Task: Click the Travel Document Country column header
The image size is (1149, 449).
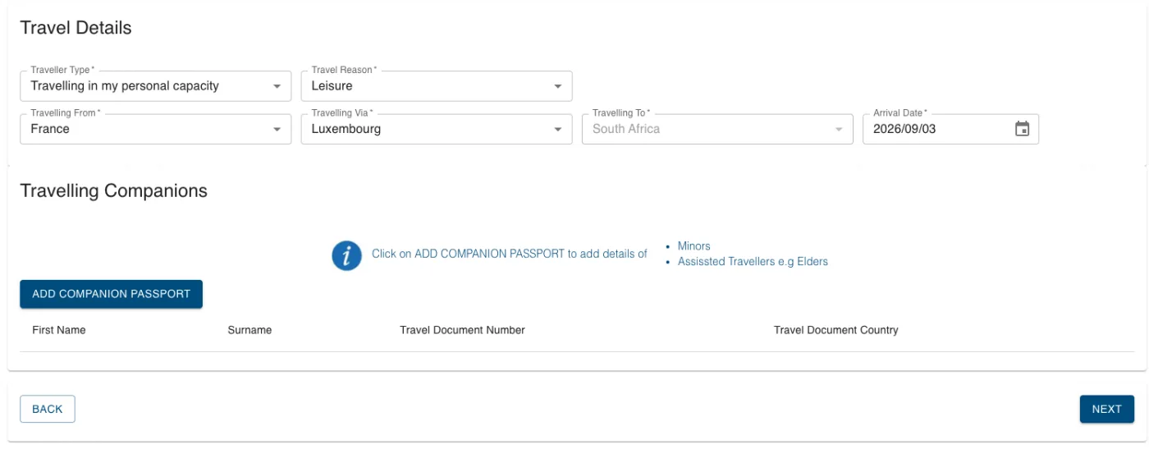Action: pyautogui.click(x=835, y=330)
